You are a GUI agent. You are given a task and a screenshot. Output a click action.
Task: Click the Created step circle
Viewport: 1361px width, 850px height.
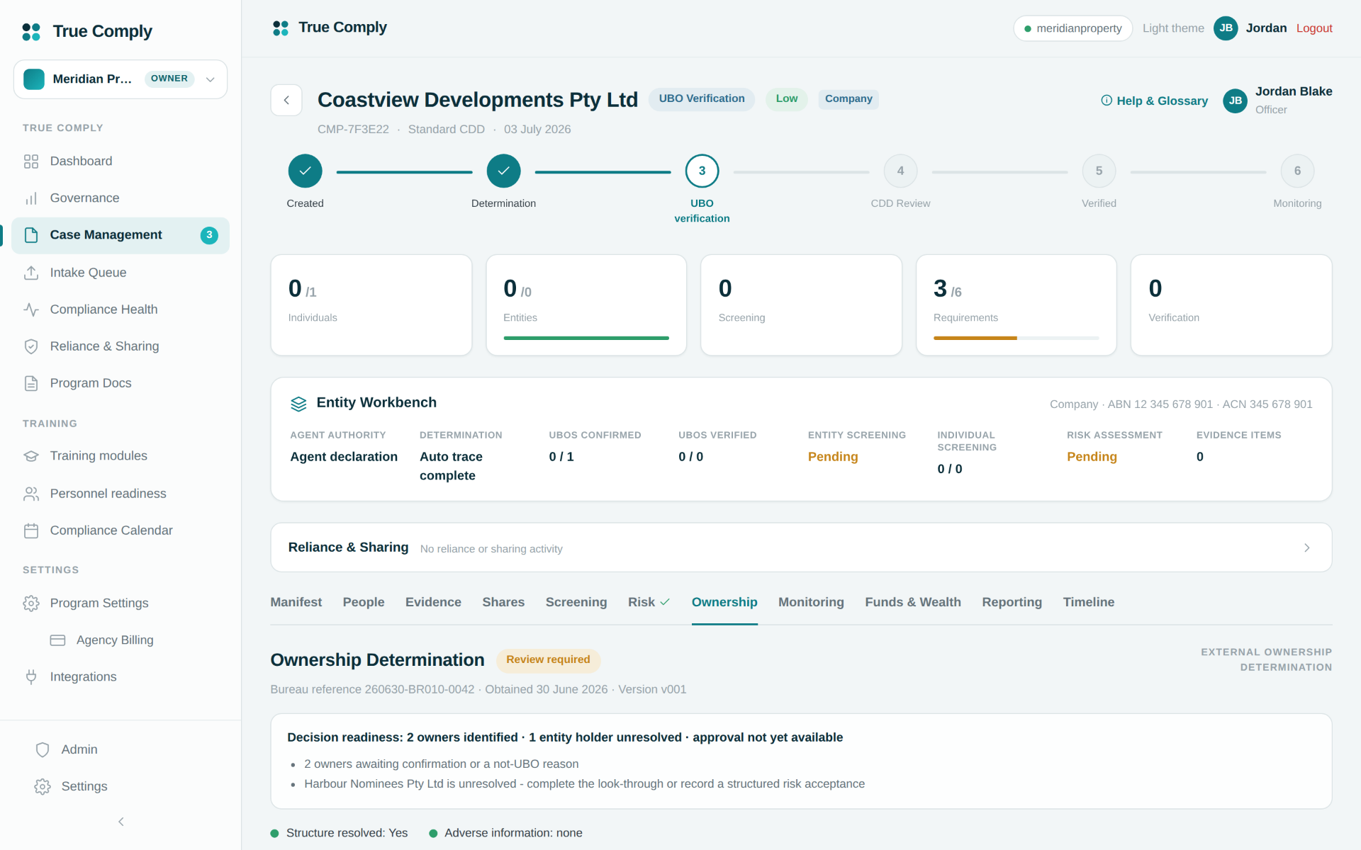(305, 171)
